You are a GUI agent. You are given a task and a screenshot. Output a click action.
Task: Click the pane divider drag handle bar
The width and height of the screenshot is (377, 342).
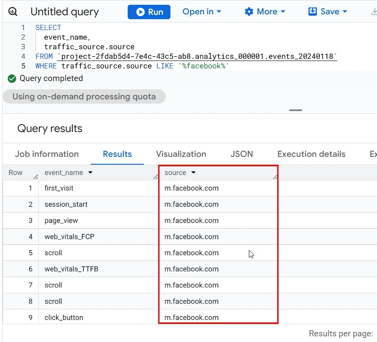pos(295,110)
